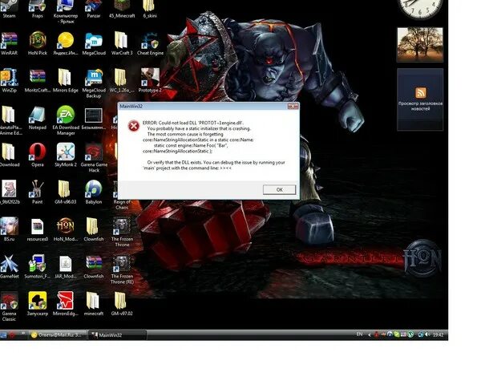Select the GM-v97.02 folder

(122, 304)
